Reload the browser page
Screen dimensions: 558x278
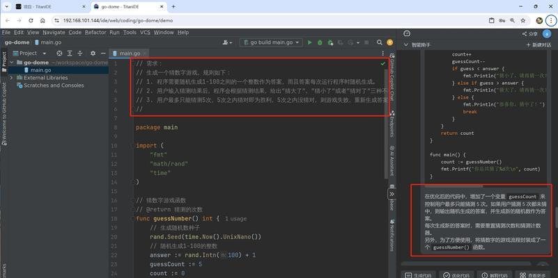click(x=31, y=21)
